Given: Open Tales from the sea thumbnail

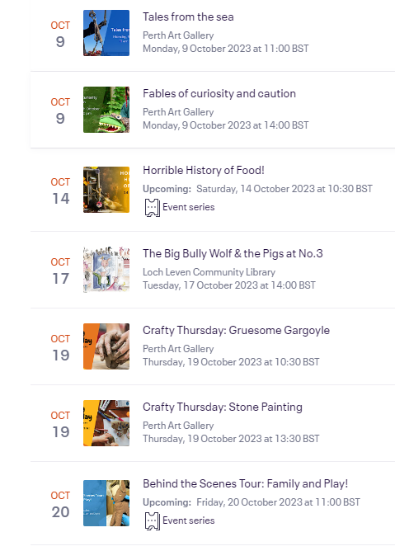Looking at the screenshot, I should 106,33.
